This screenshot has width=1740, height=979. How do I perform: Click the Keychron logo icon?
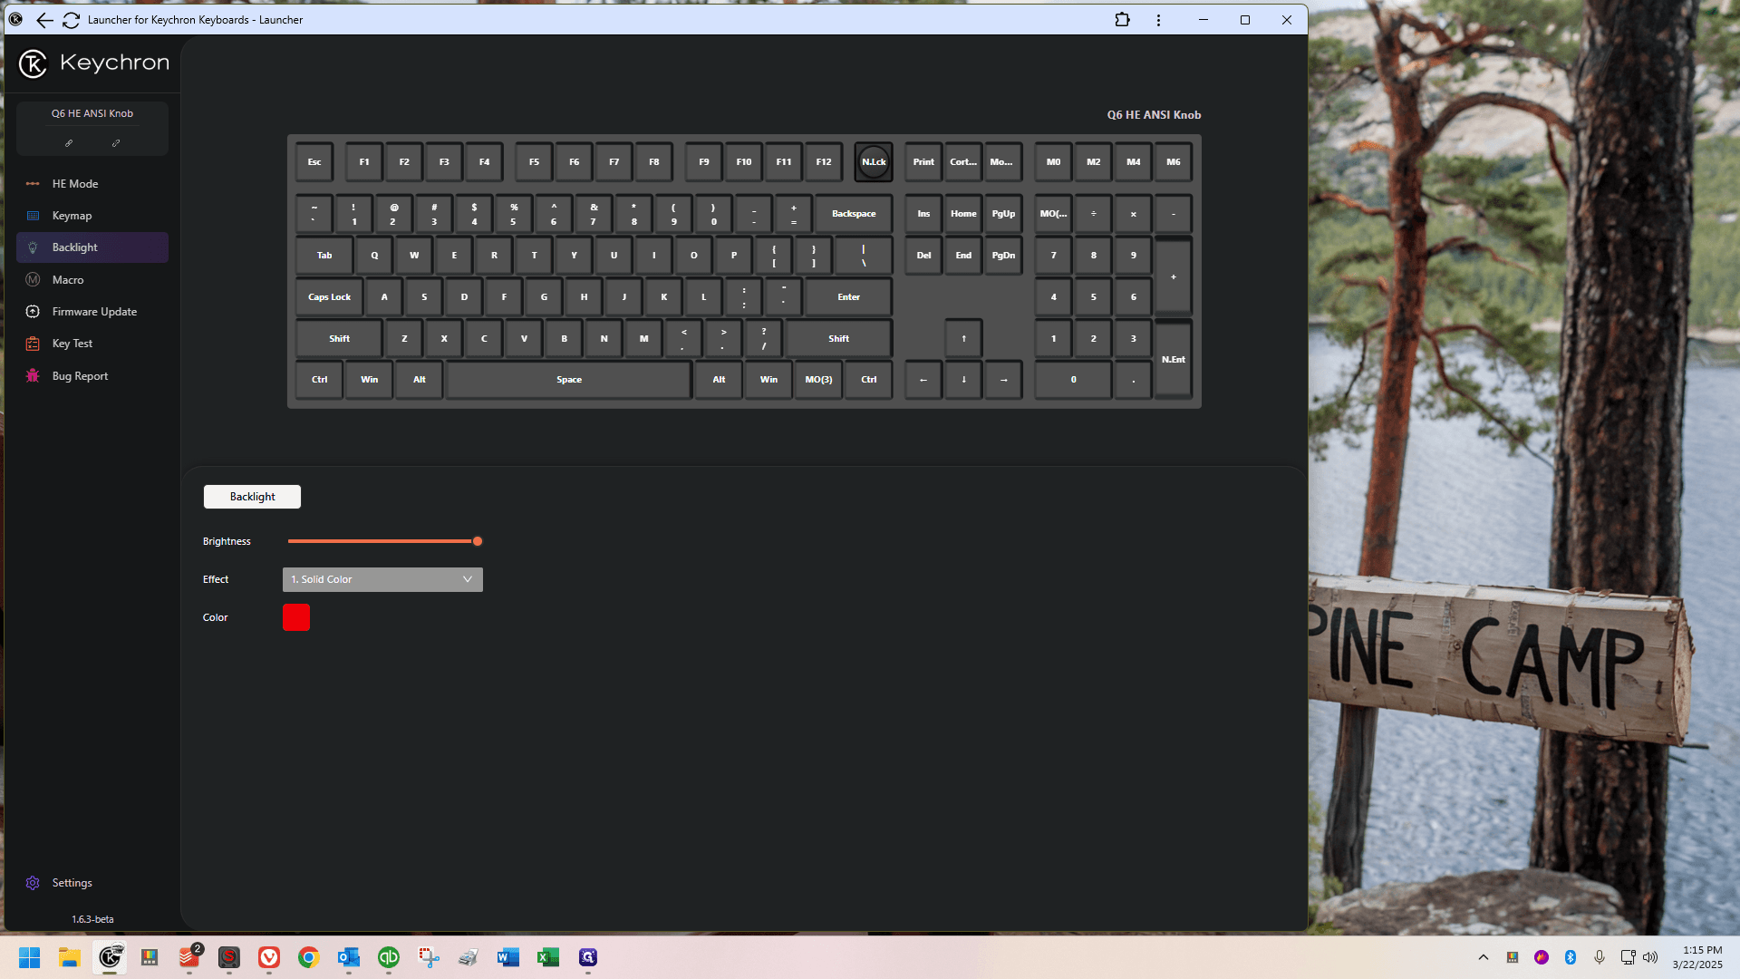(x=33, y=63)
